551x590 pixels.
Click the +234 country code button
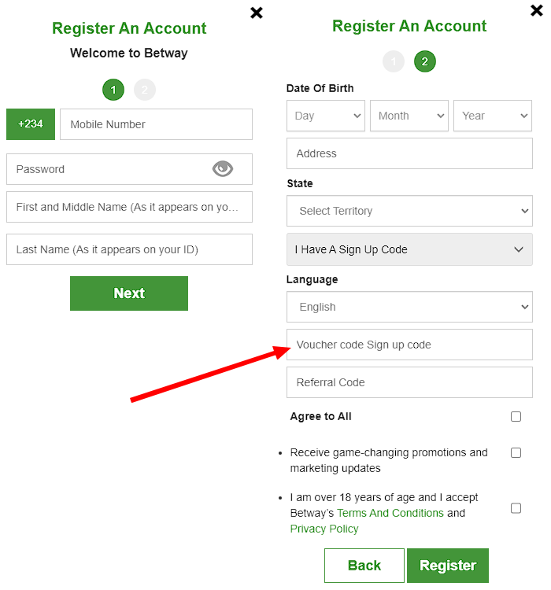31,124
